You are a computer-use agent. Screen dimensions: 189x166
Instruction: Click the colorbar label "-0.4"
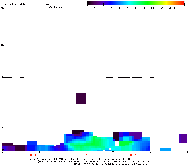[161, 8]
